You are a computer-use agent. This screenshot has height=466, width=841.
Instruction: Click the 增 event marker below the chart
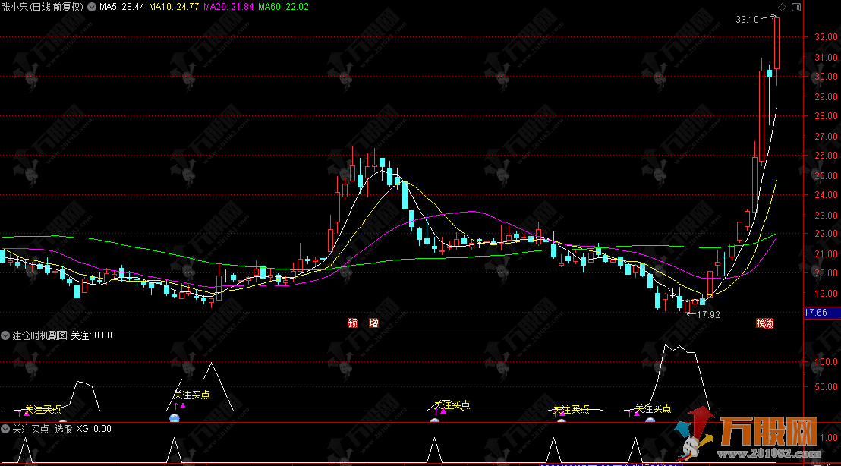click(373, 323)
